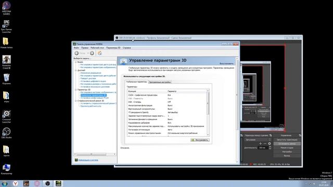The width and height of the screenshot is (333, 187).
Task: Click Assassin's Creed III desktop icon
Action: pos(6,62)
